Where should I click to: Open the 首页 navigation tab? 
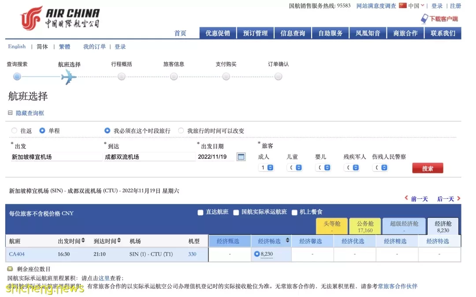180,33
